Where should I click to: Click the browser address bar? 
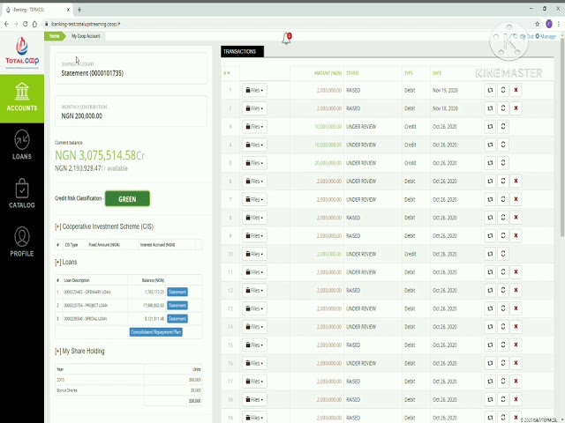click(x=289, y=24)
